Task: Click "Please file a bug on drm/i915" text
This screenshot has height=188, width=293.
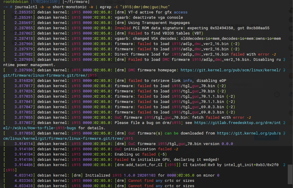Action: [x=148, y=123]
